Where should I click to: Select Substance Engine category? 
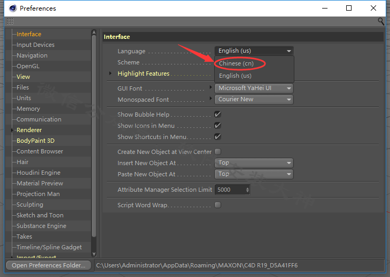pyautogui.click(x=41, y=226)
